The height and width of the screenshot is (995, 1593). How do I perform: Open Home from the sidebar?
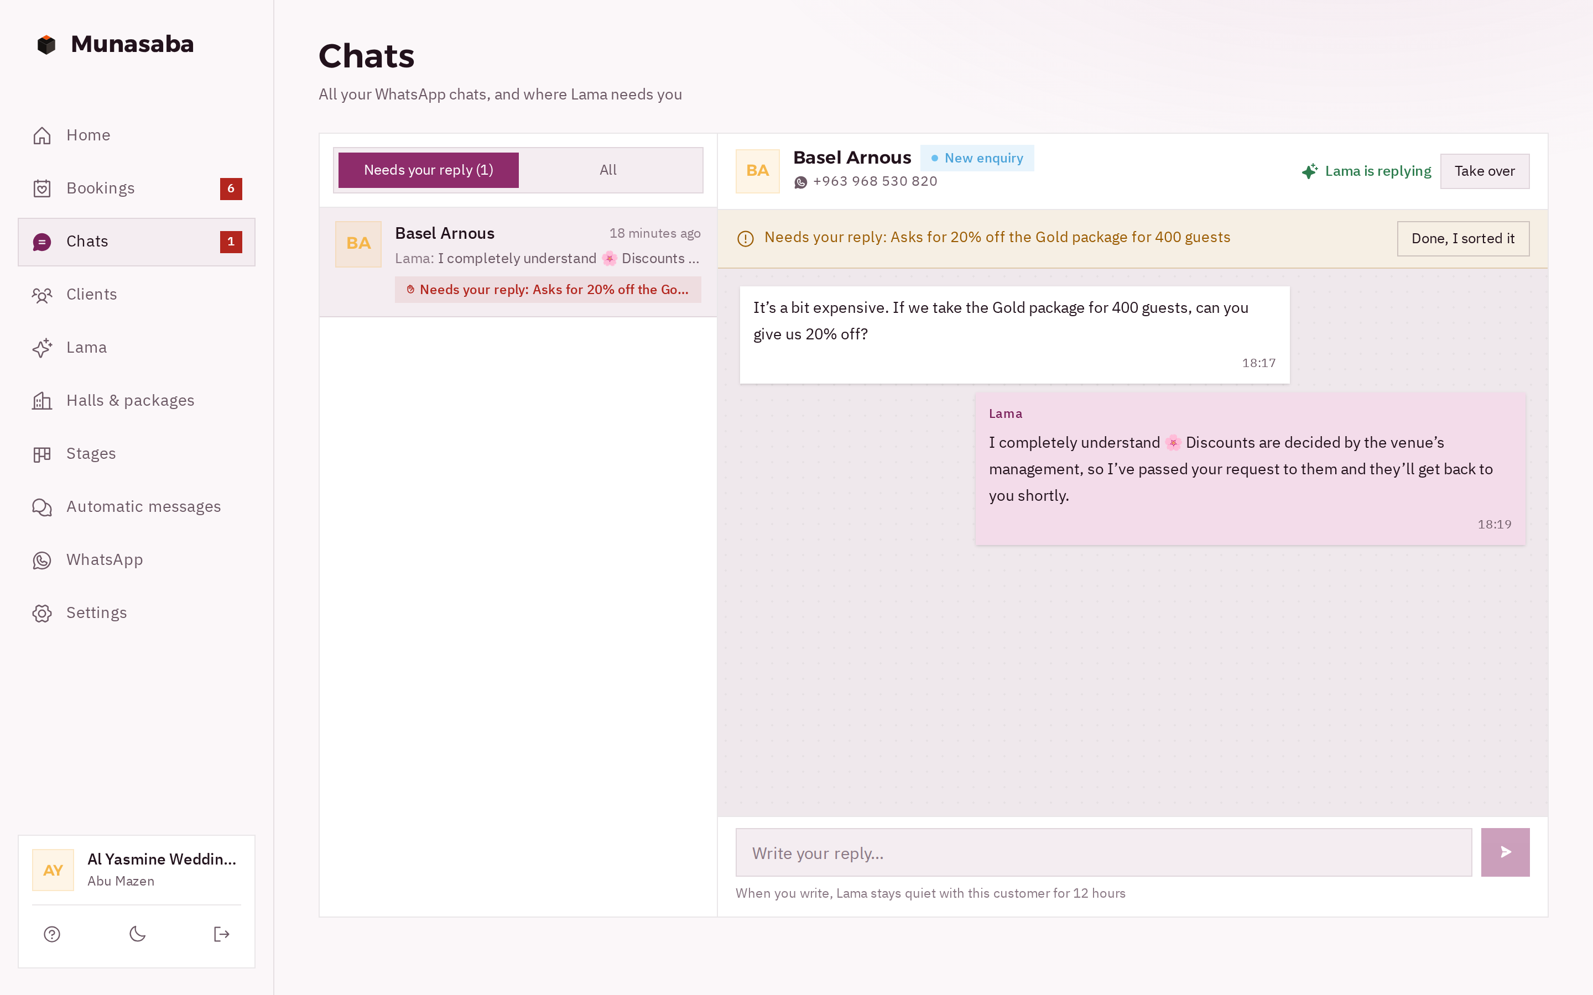point(136,135)
